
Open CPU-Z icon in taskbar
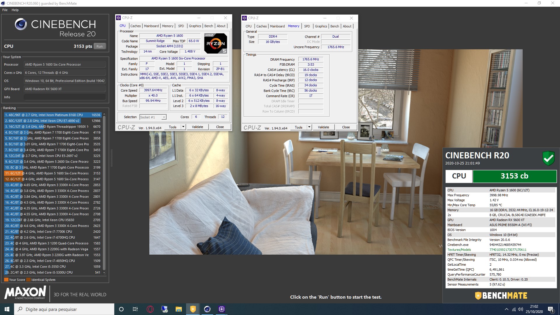tap(221, 309)
